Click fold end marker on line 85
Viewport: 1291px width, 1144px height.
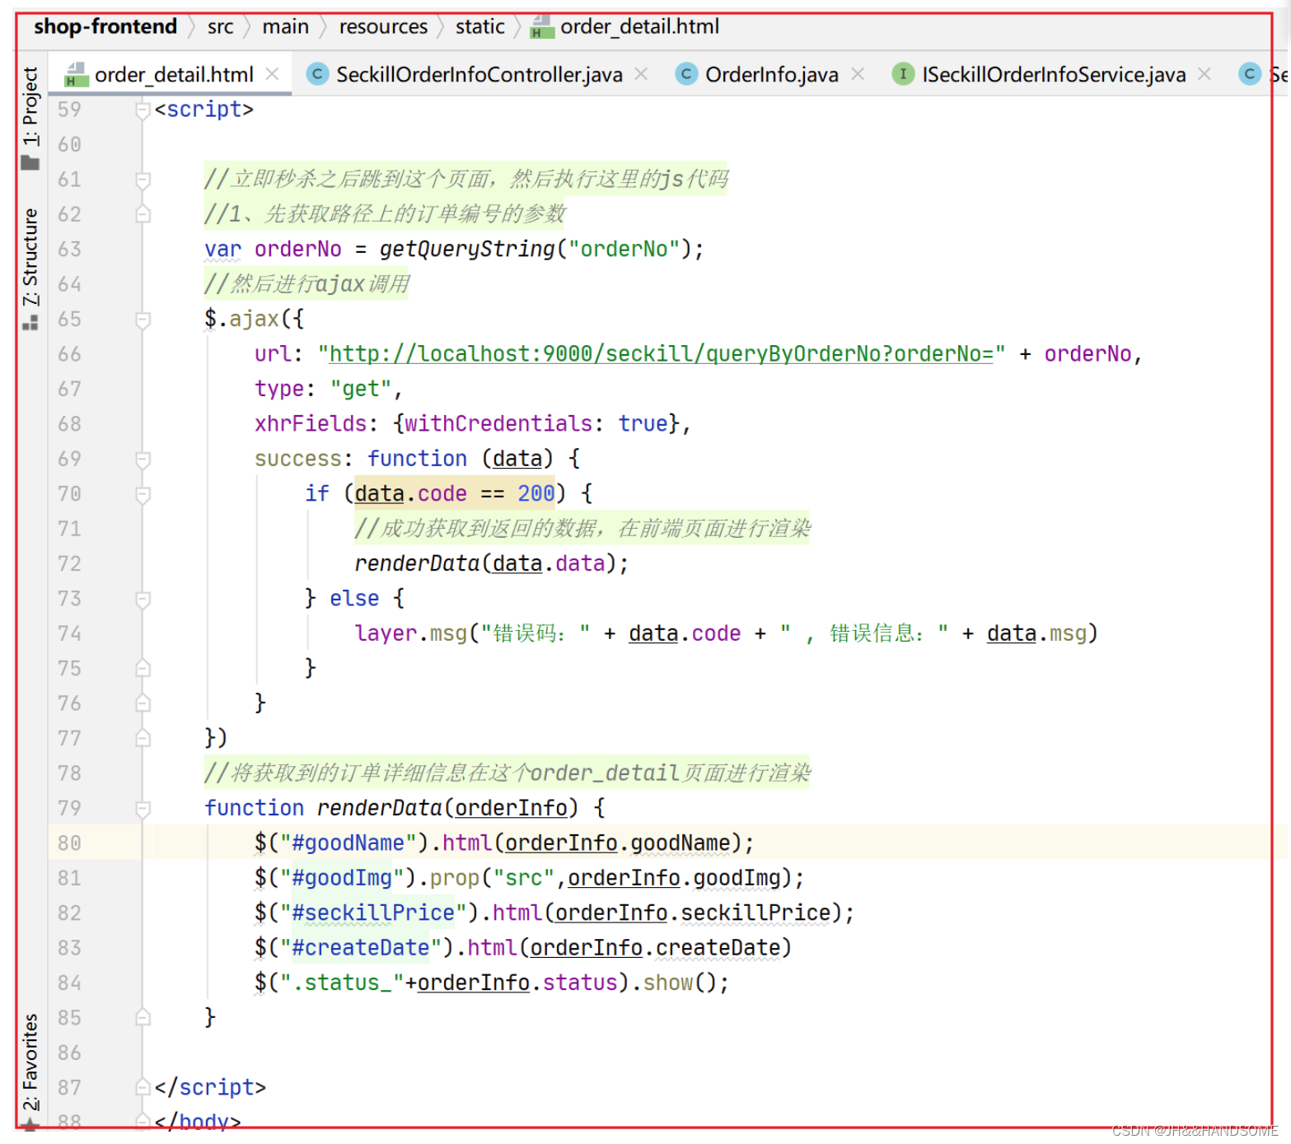click(x=143, y=1018)
